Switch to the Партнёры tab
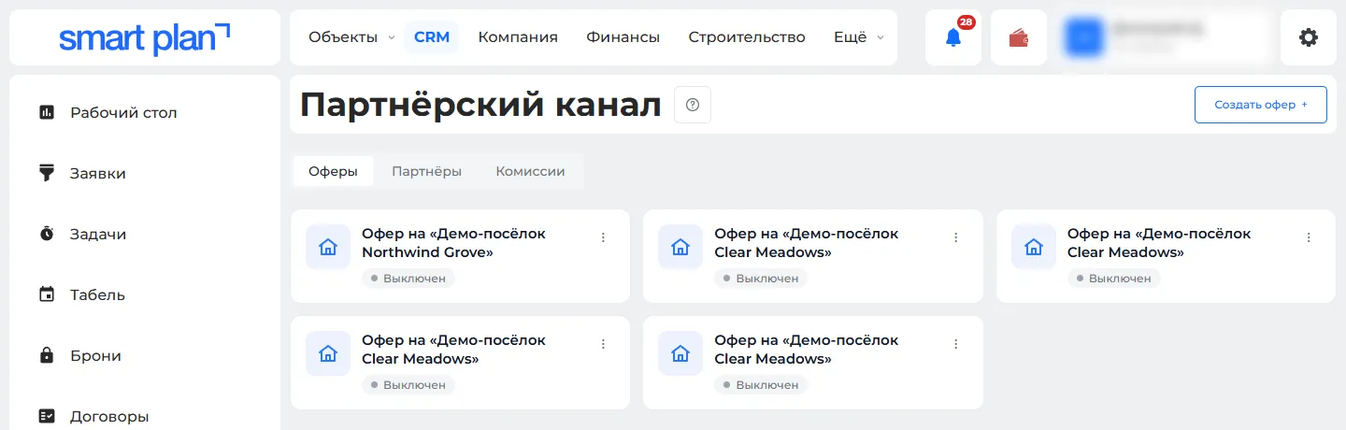This screenshot has height=430, width=1346. click(x=426, y=171)
